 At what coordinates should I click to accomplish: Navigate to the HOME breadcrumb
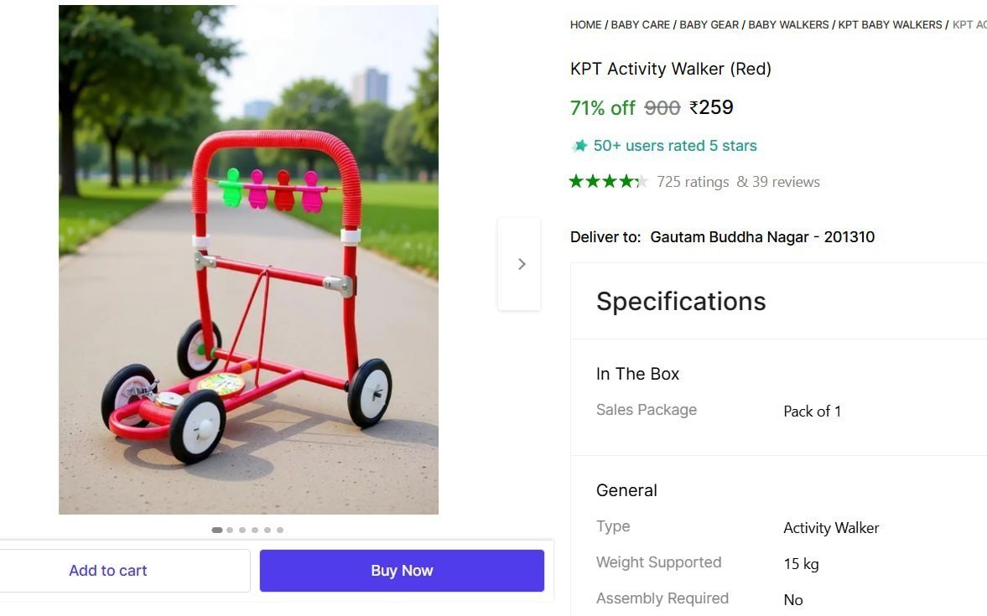(x=586, y=24)
